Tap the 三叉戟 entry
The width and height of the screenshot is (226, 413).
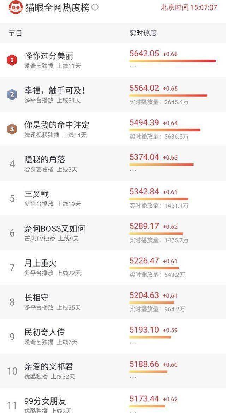(37, 194)
